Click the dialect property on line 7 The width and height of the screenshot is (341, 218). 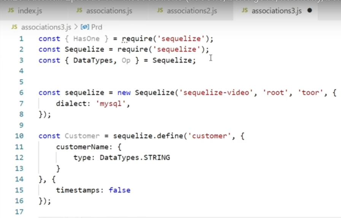click(x=71, y=103)
